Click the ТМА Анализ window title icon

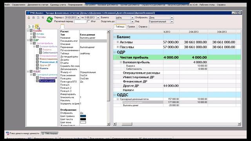pos(28,13)
